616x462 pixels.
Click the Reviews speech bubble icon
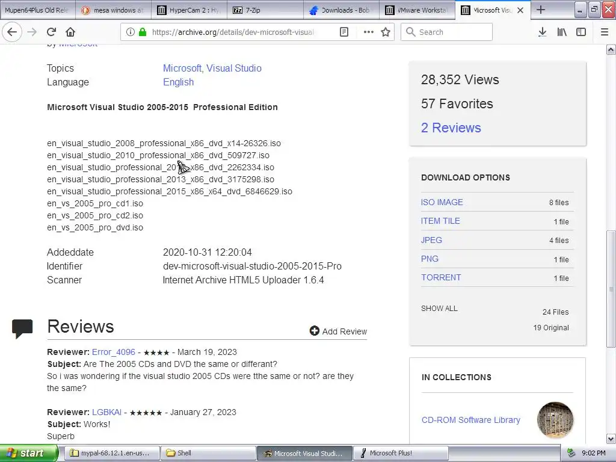(x=22, y=329)
